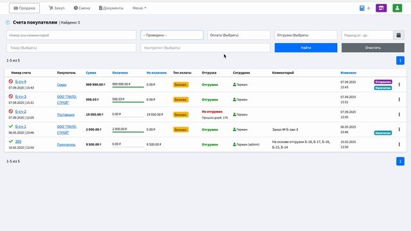Sort table by Не оплачено column
This screenshot has width=411, height=231.
click(157, 73)
